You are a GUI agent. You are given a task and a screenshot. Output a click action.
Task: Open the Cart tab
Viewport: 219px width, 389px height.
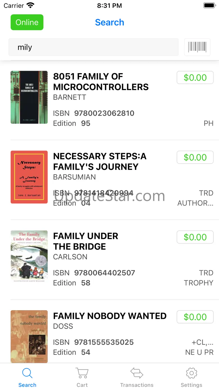[82, 377]
